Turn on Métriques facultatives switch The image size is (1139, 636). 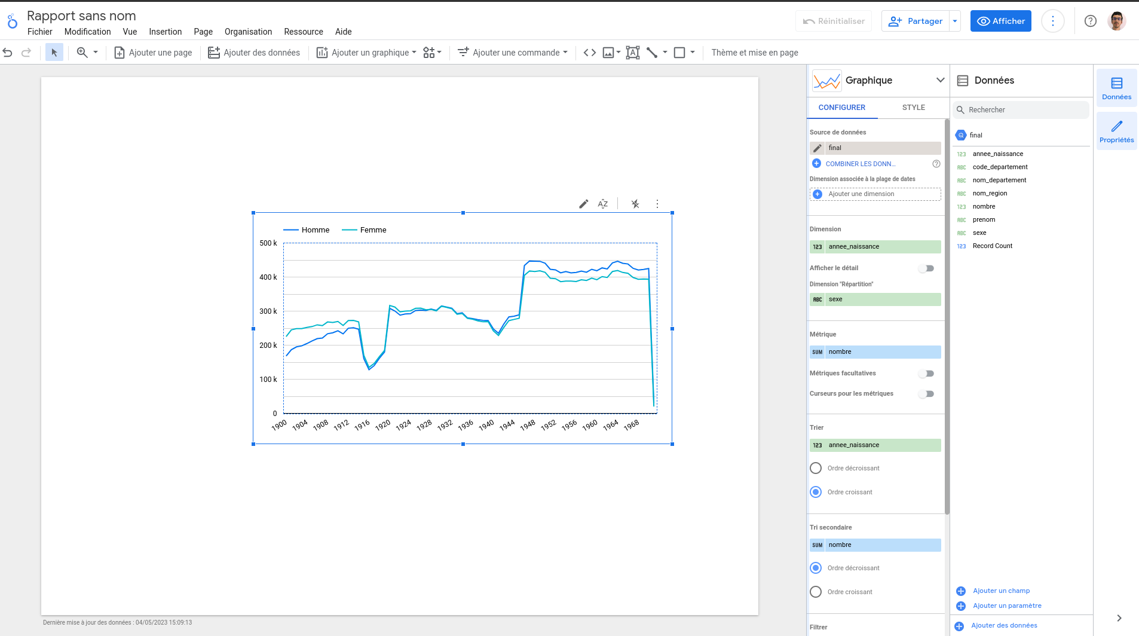tap(926, 374)
